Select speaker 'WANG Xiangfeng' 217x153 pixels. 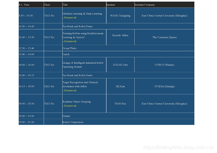[x=120, y=16]
